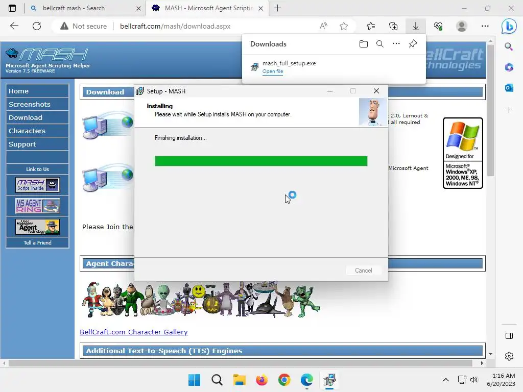Open Windows taskbar search

click(217, 380)
